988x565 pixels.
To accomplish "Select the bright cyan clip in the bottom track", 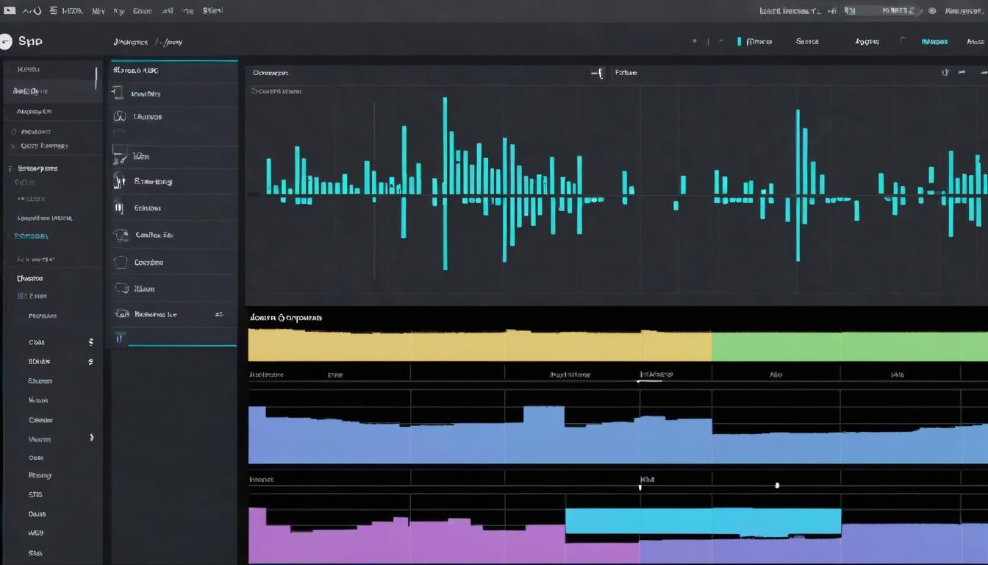I will tap(703, 521).
